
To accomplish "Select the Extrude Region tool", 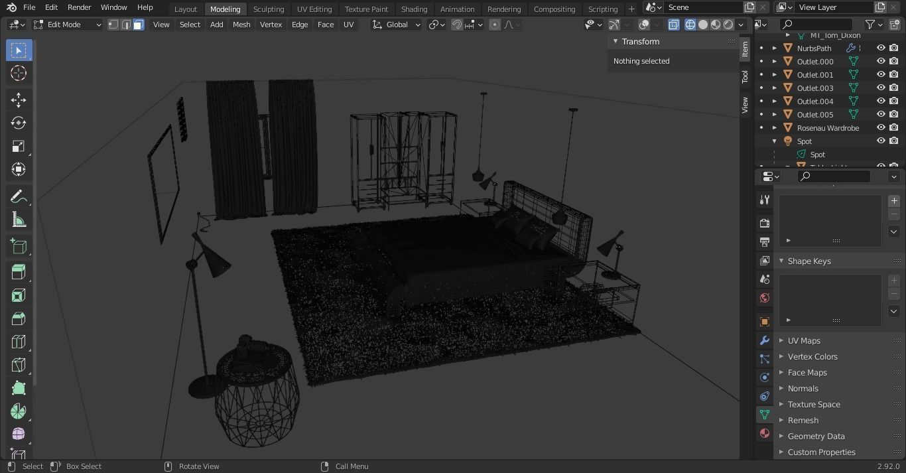I will 19,272.
